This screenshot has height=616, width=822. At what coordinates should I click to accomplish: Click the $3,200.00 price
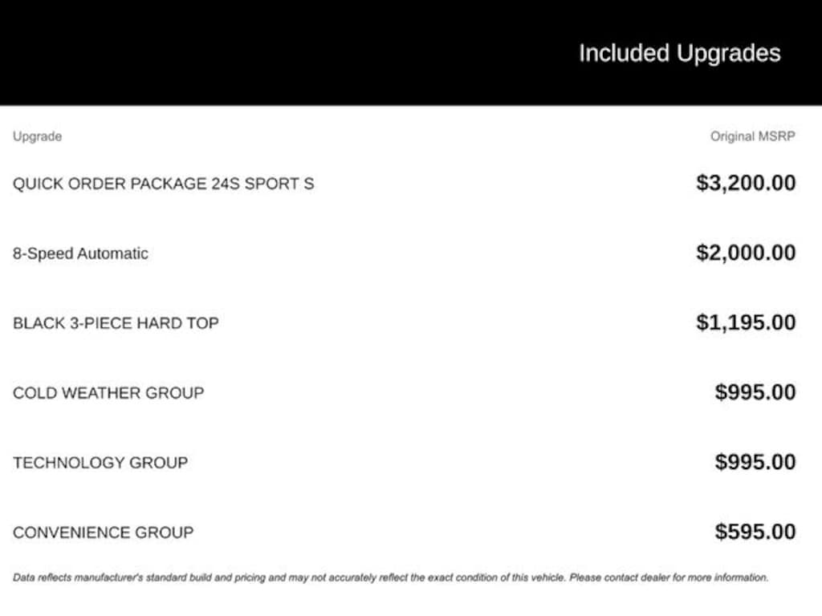coord(746,183)
